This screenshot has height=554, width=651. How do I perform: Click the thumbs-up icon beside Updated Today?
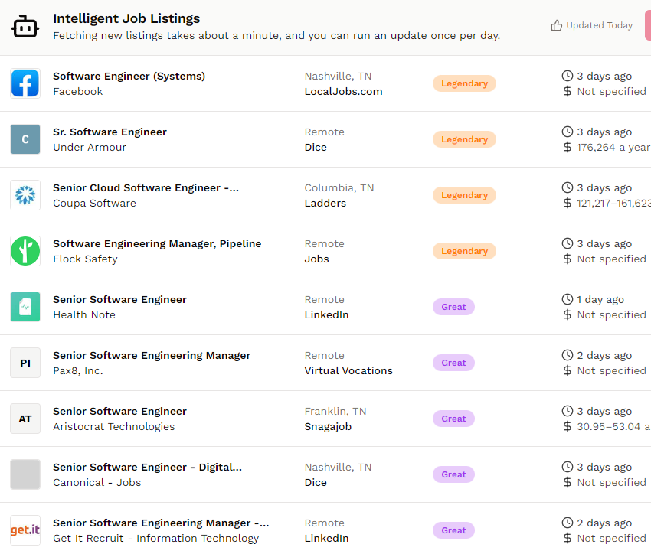point(557,25)
